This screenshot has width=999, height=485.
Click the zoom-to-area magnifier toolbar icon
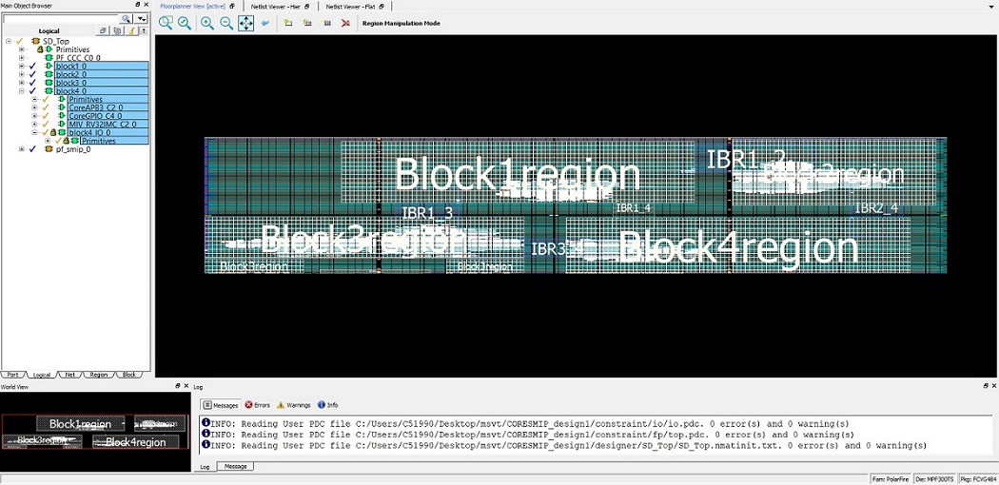[166, 23]
